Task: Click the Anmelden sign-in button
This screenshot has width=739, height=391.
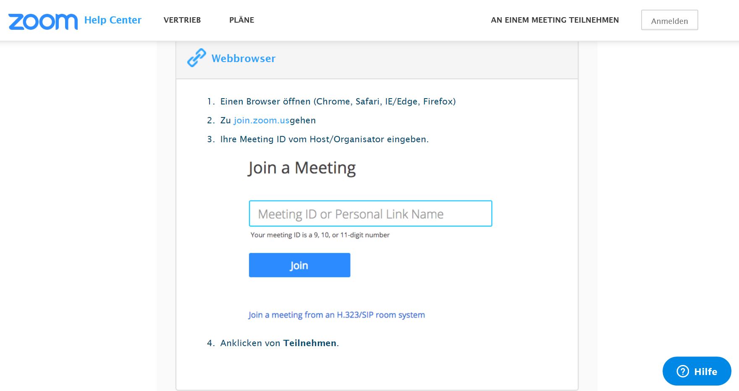Action: [669, 20]
